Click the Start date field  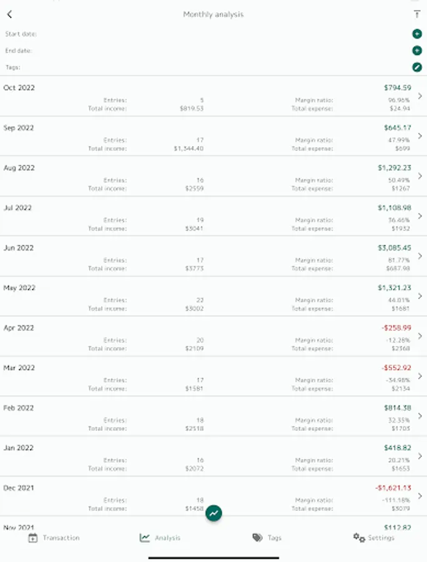206,34
